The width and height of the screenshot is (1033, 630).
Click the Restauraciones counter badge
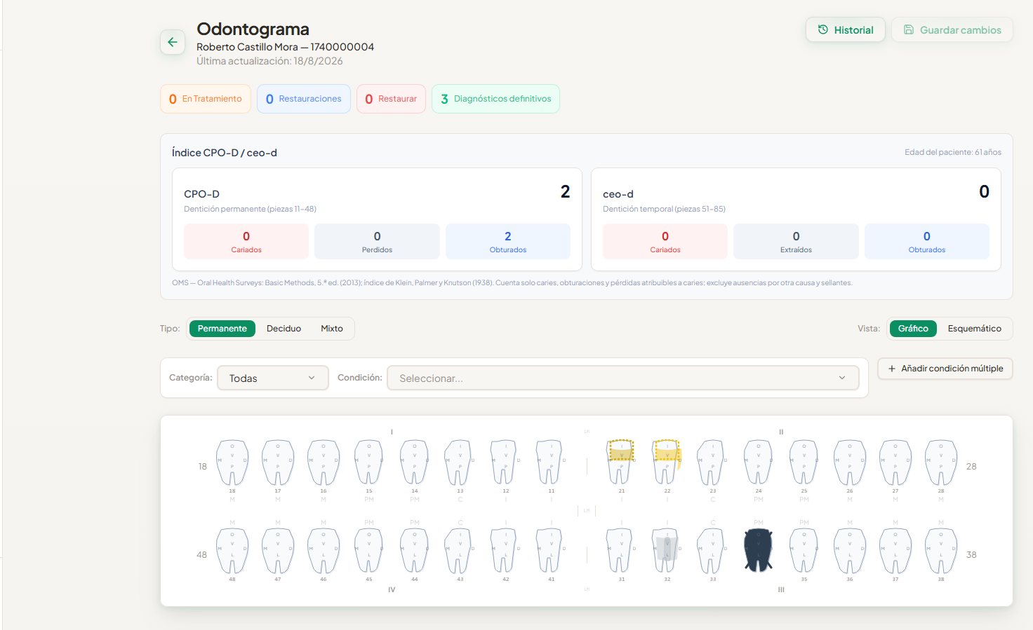tap(304, 99)
